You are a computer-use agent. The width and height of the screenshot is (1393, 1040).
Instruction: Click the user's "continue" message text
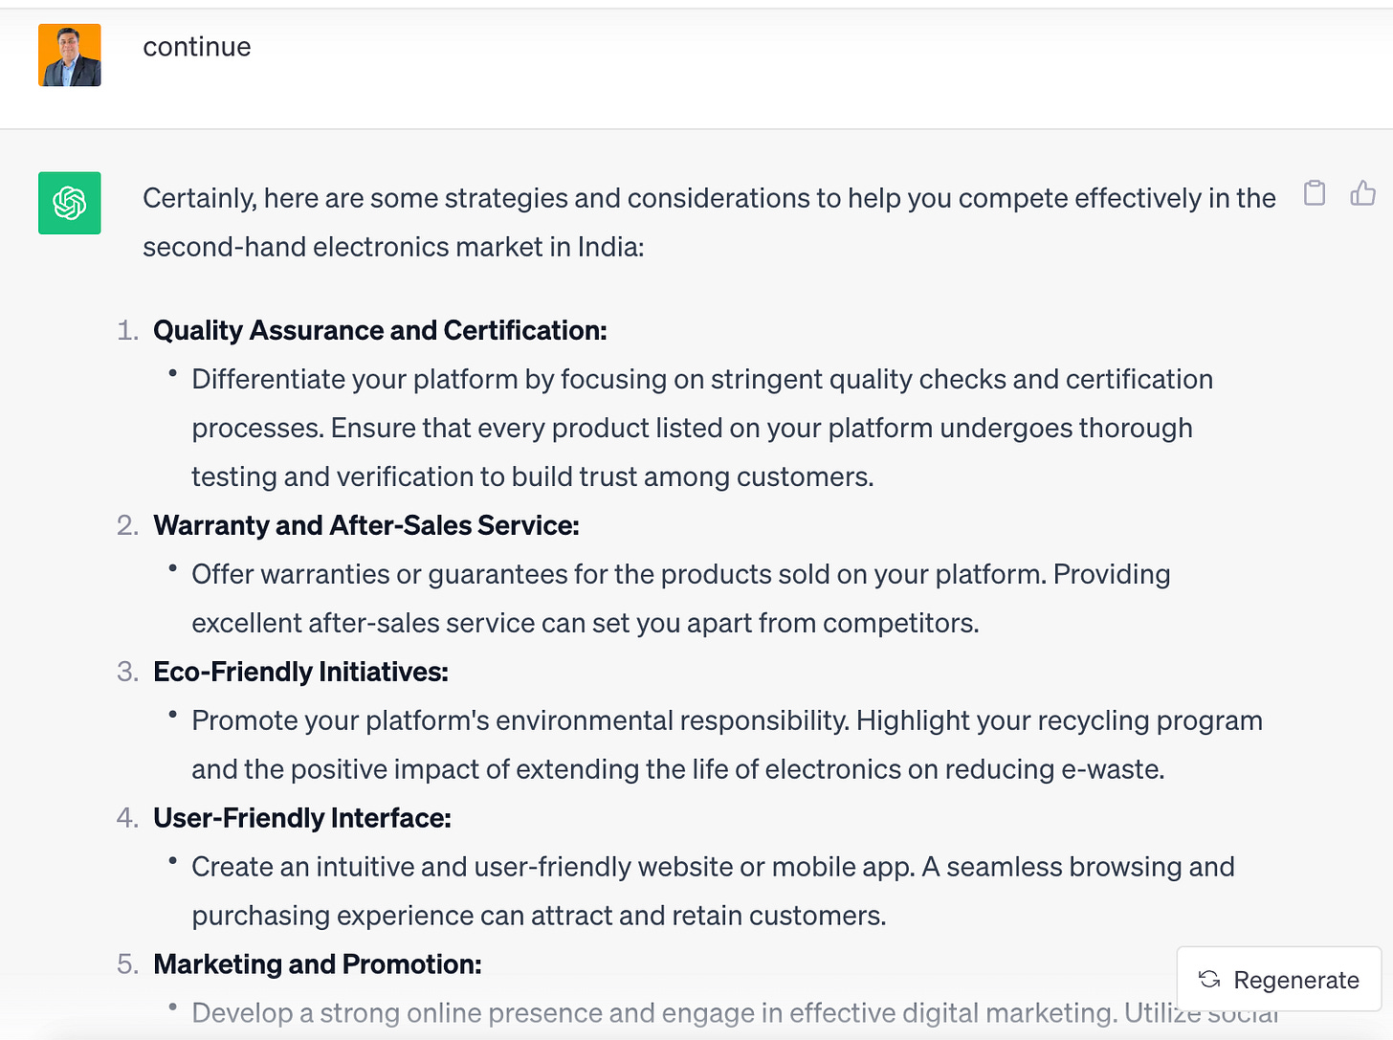(x=197, y=47)
